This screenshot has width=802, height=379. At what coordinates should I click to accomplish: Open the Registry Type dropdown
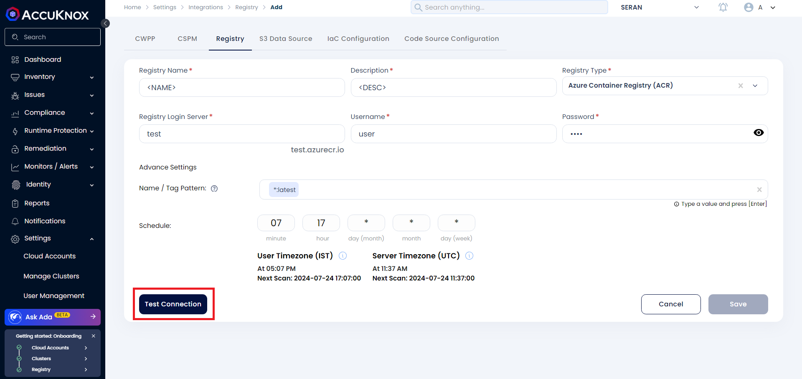tap(755, 86)
